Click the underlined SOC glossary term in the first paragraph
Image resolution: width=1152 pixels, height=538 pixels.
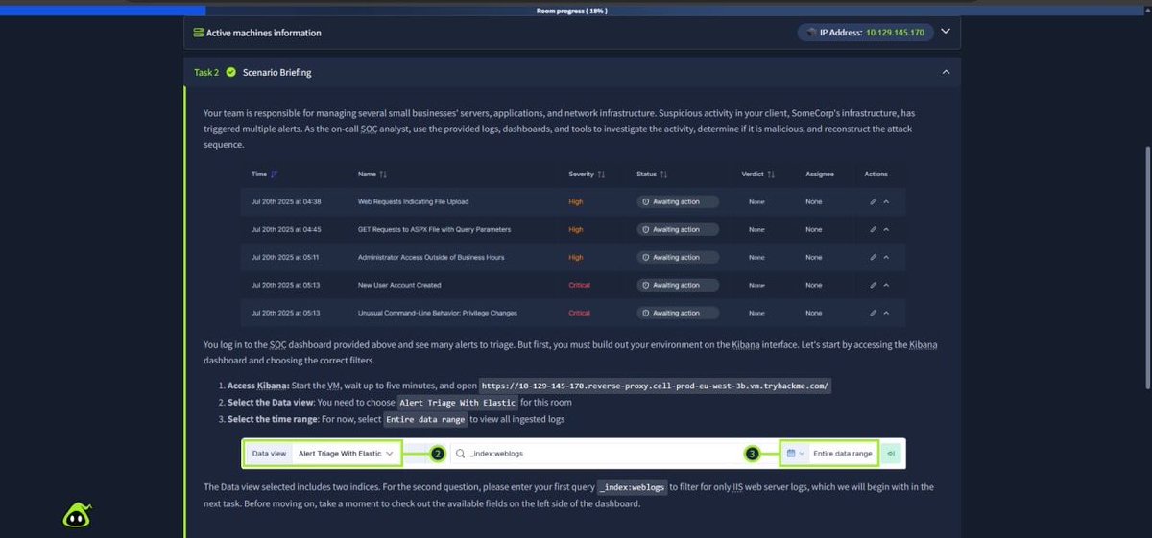[x=369, y=129]
